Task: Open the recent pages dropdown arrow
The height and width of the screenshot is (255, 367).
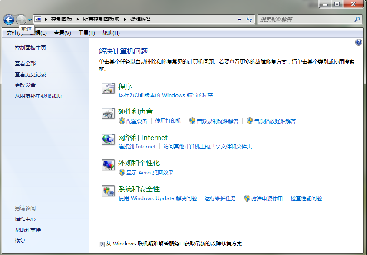Action: tap(30, 20)
